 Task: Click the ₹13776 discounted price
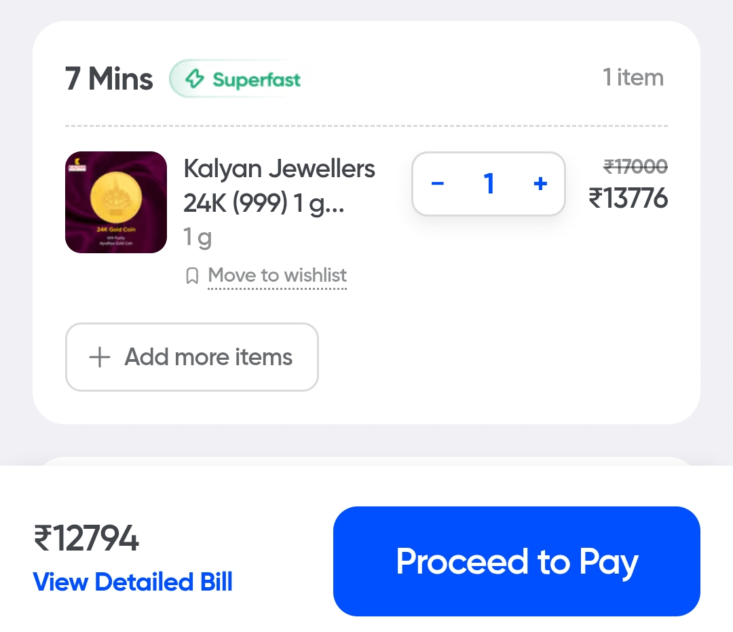coord(628,199)
